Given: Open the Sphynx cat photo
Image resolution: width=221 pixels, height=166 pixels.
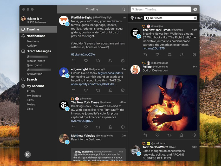Looking at the screenshot, I should click(170, 103).
